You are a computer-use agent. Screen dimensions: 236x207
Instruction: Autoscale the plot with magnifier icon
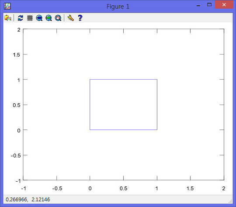click(x=58, y=18)
